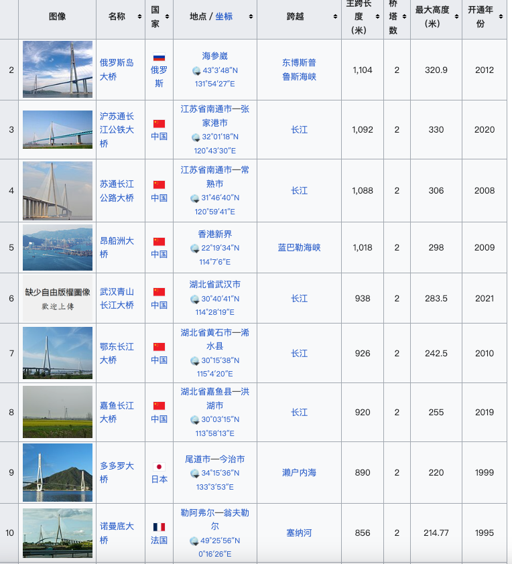
Task: Click globe icon beside 30°40′41″N
Action: pyautogui.click(x=194, y=299)
